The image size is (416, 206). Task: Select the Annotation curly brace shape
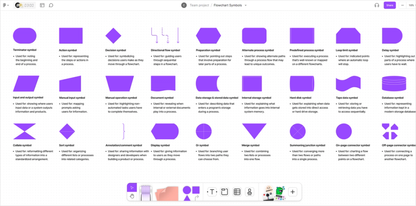pos(124,131)
